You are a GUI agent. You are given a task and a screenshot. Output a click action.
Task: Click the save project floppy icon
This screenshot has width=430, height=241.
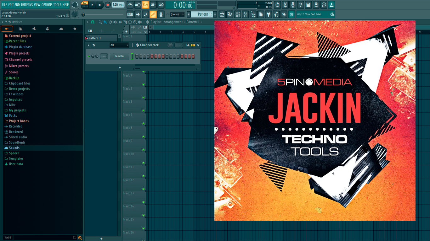click(x=308, y=5)
